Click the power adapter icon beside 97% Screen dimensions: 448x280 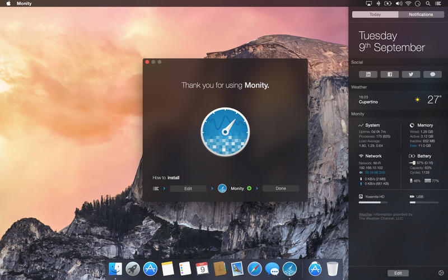pyautogui.click(x=412, y=162)
